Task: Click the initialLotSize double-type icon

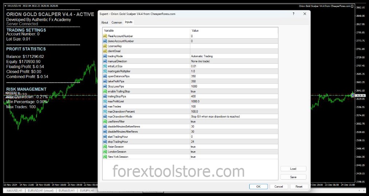Action: [x=105, y=66]
